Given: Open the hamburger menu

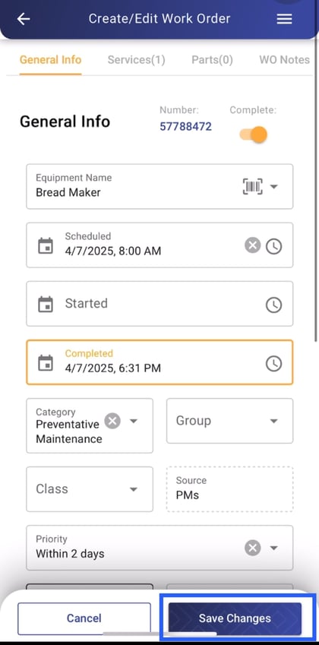Looking at the screenshot, I should pos(285,19).
